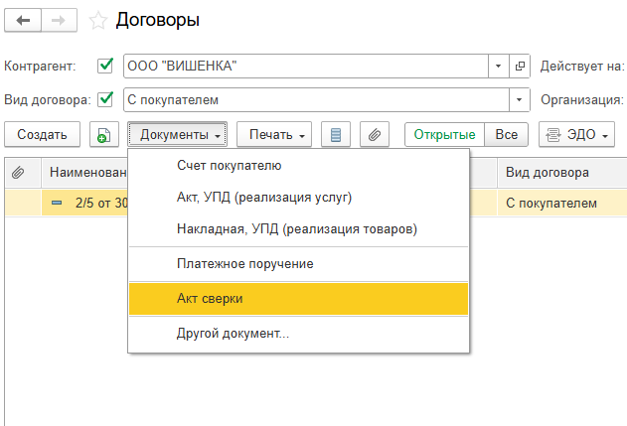Select the 2/5 от 30 contract row
The image size is (627, 426).
(84, 203)
